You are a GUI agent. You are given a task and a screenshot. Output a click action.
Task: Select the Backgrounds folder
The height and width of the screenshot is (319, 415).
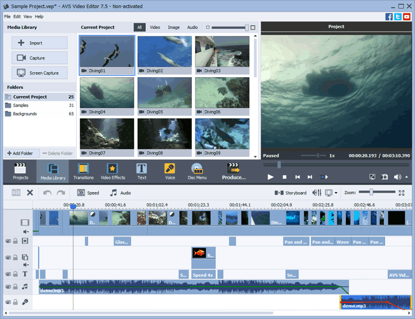click(x=39, y=114)
